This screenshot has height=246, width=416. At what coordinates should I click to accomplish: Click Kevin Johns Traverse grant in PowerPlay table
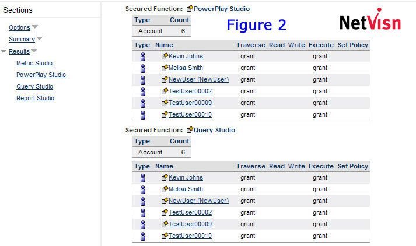tap(247, 56)
